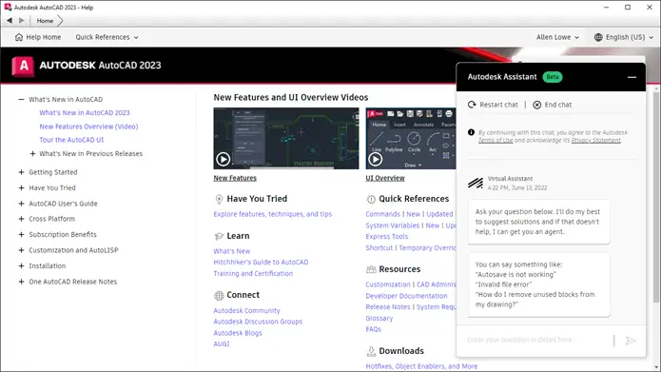Open Explore features, techniques, and tips
This screenshot has height=372, width=661.
pos(272,214)
